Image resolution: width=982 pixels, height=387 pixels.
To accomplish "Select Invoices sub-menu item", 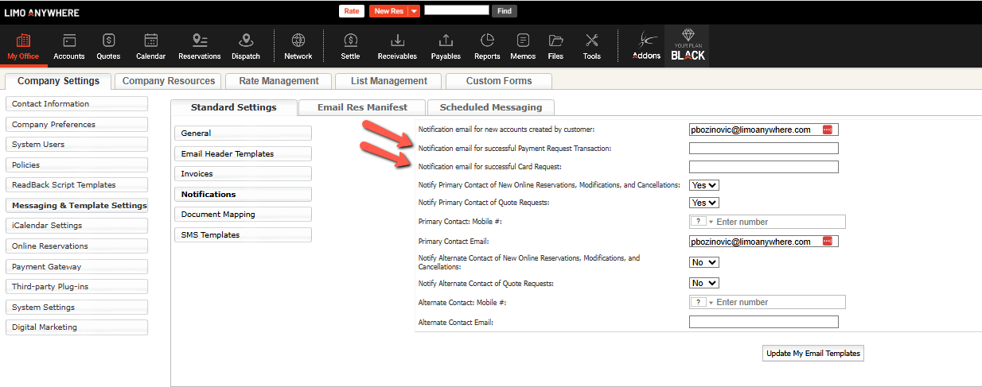I will 243,174.
